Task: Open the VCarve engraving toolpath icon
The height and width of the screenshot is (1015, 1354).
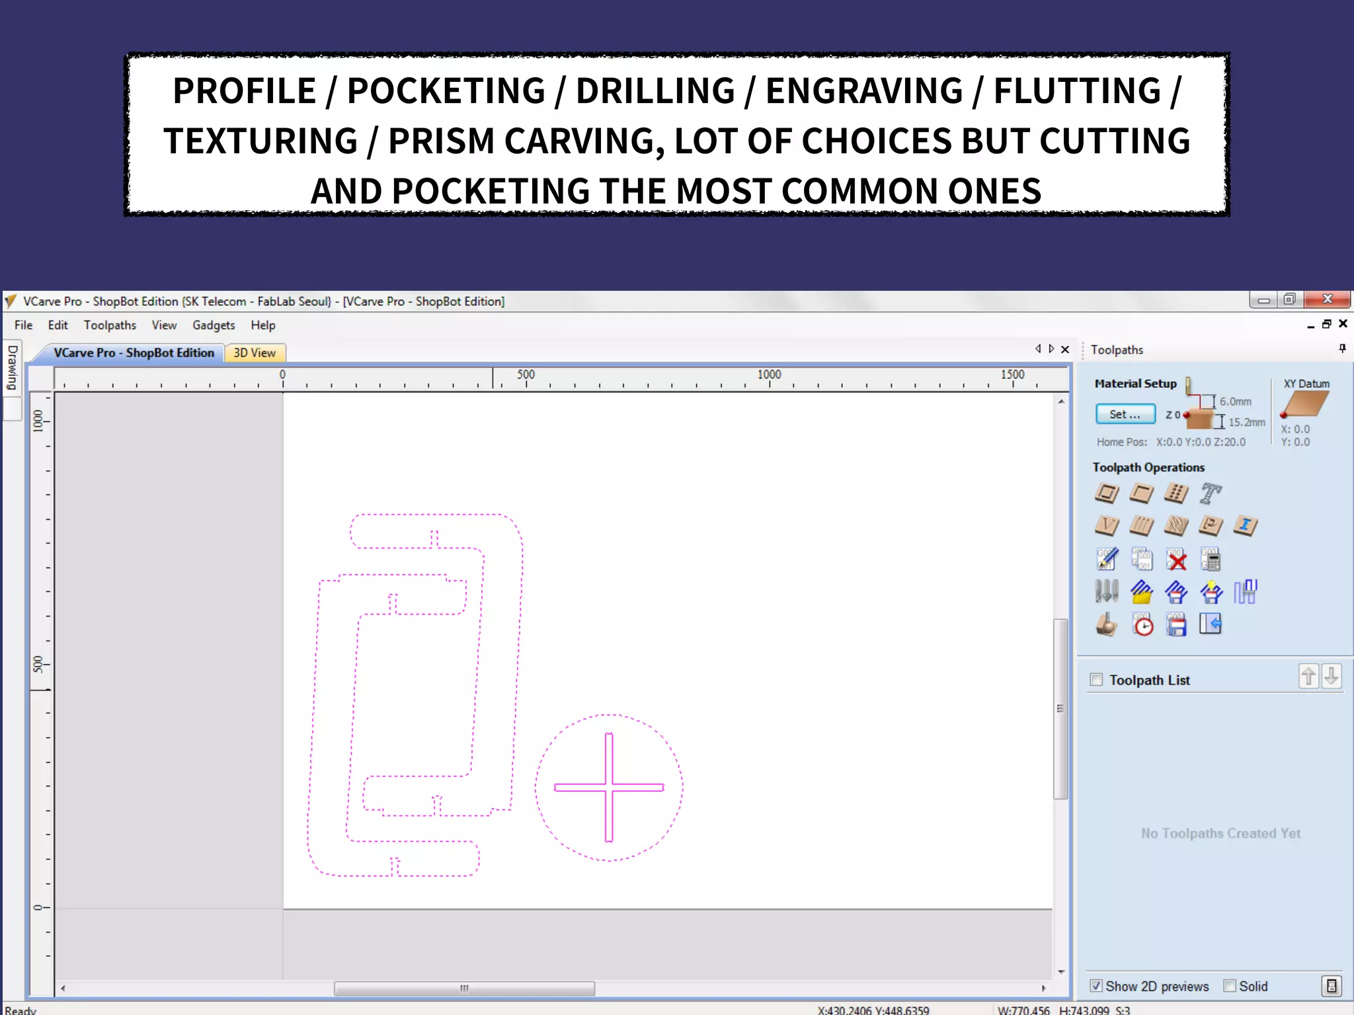Action: (x=1107, y=526)
